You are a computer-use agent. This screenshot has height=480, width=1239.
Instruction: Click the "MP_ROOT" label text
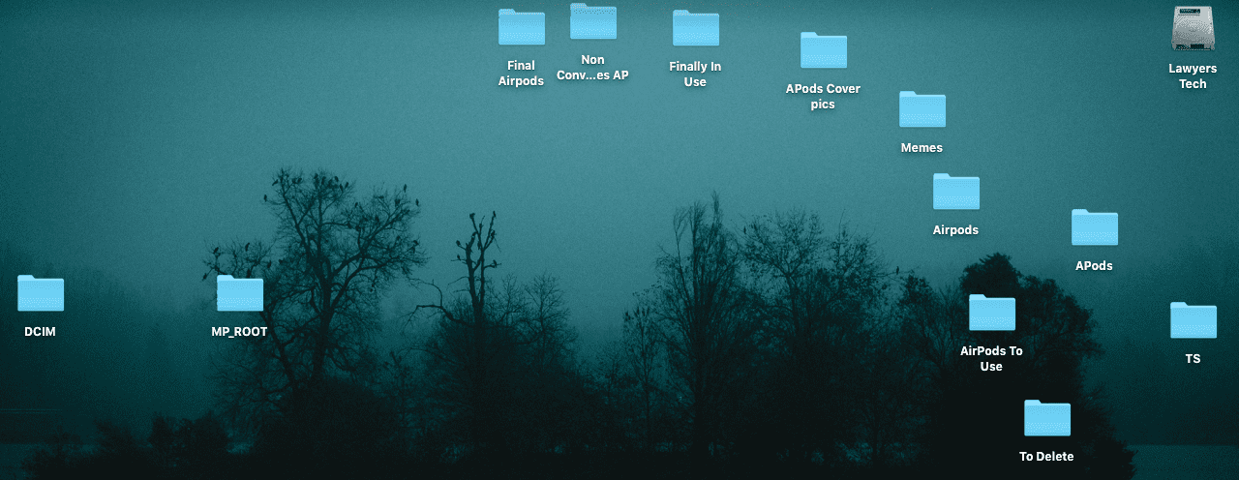click(x=239, y=332)
